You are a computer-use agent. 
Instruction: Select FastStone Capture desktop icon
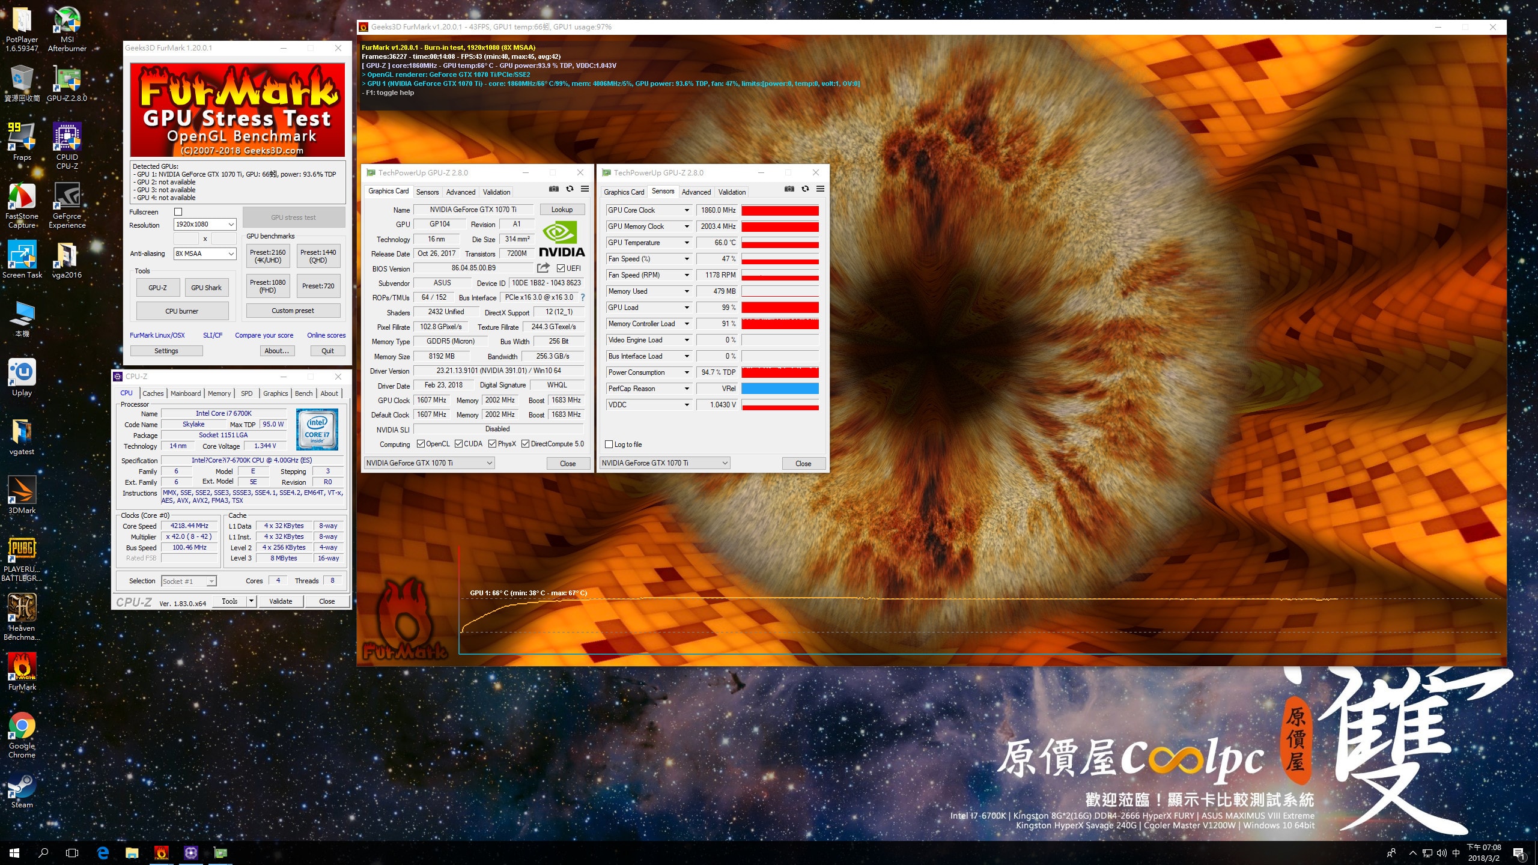(x=22, y=205)
